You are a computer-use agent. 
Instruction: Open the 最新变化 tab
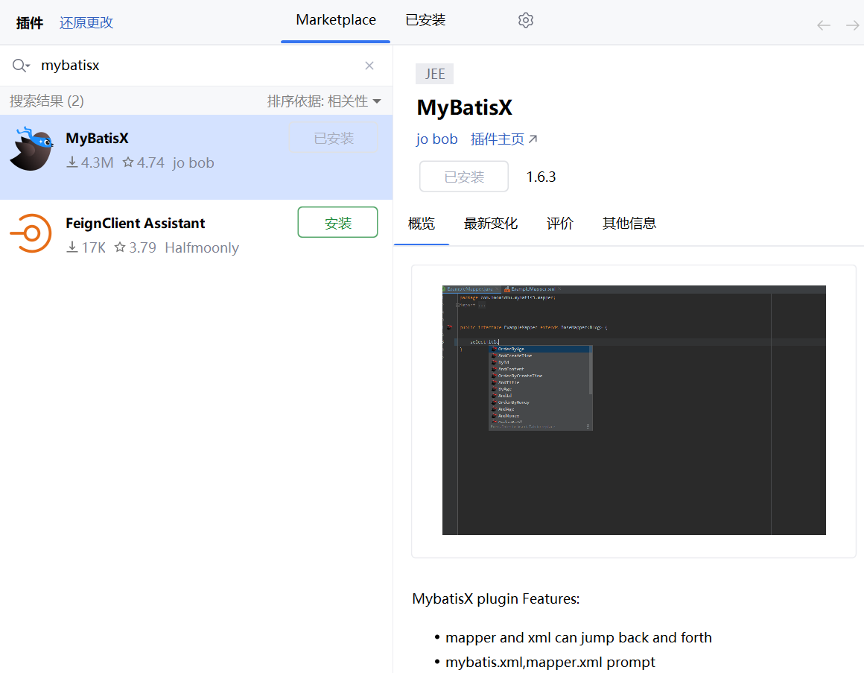coord(490,224)
